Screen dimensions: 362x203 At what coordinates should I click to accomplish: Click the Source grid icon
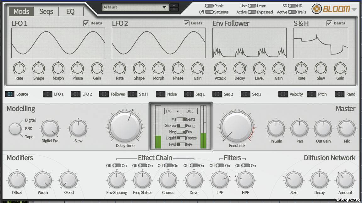(x=10, y=94)
